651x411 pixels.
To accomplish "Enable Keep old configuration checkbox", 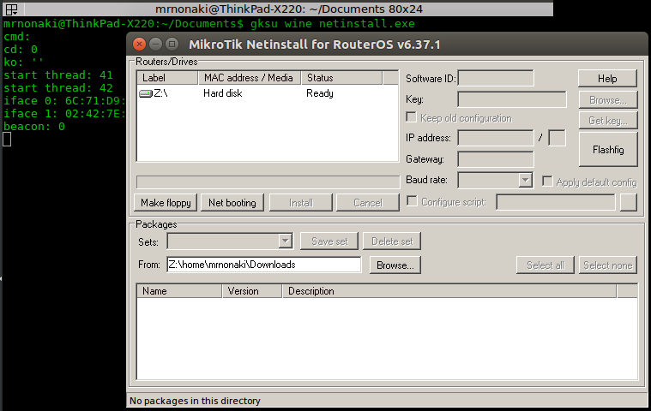I will tap(411, 117).
